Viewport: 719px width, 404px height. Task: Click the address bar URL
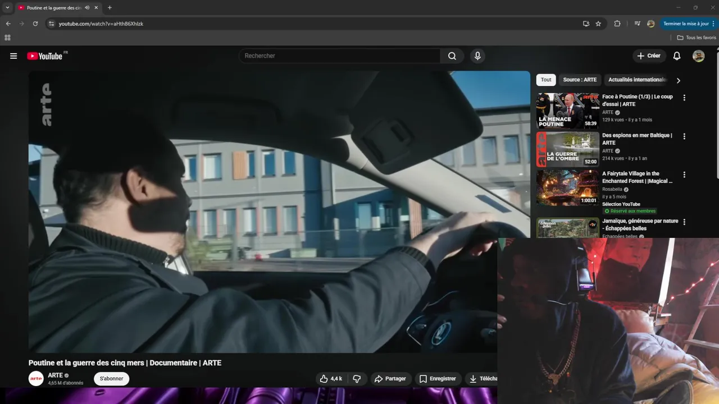(101, 24)
